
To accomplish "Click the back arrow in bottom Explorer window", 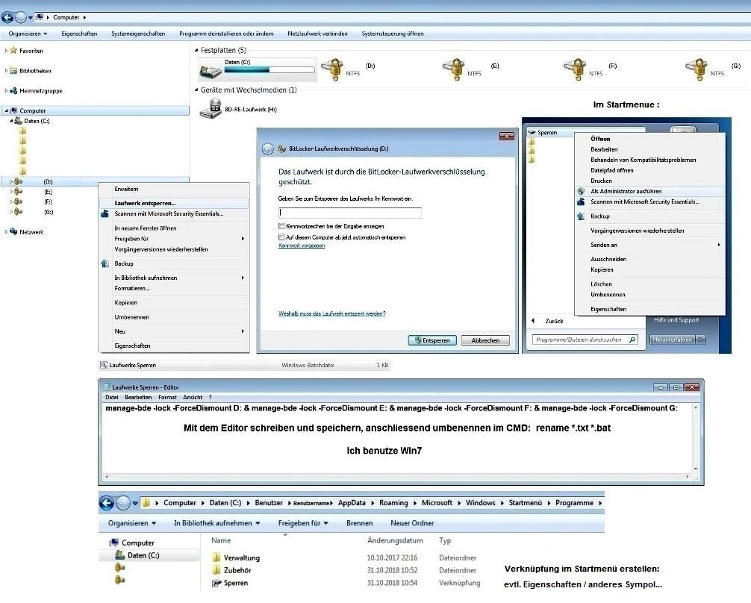I will click(x=107, y=503).
